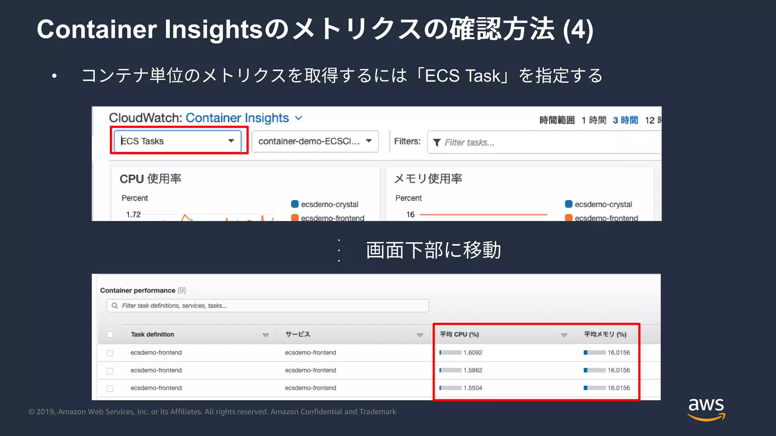Check the row with CPU 1.6092
Viewport: 776px width, 436px height.
(110, 353)
